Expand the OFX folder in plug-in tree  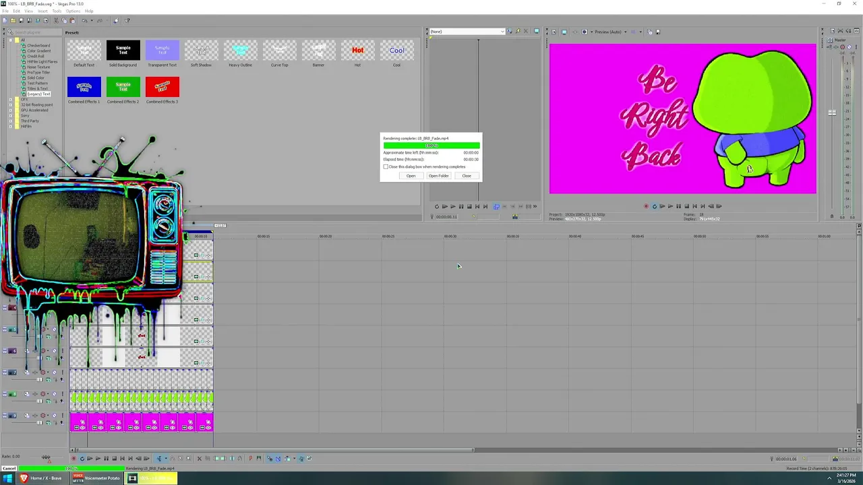tap(11, 100)
